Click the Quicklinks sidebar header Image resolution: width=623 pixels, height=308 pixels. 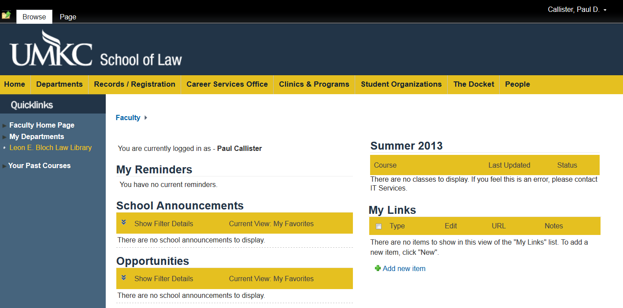click(x=32, y=105)
